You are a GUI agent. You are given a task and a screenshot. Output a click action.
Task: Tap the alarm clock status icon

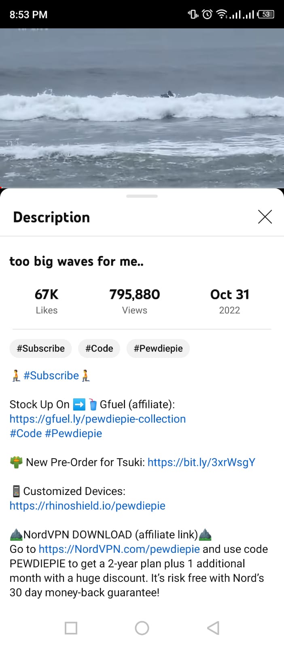coord(207,15)
